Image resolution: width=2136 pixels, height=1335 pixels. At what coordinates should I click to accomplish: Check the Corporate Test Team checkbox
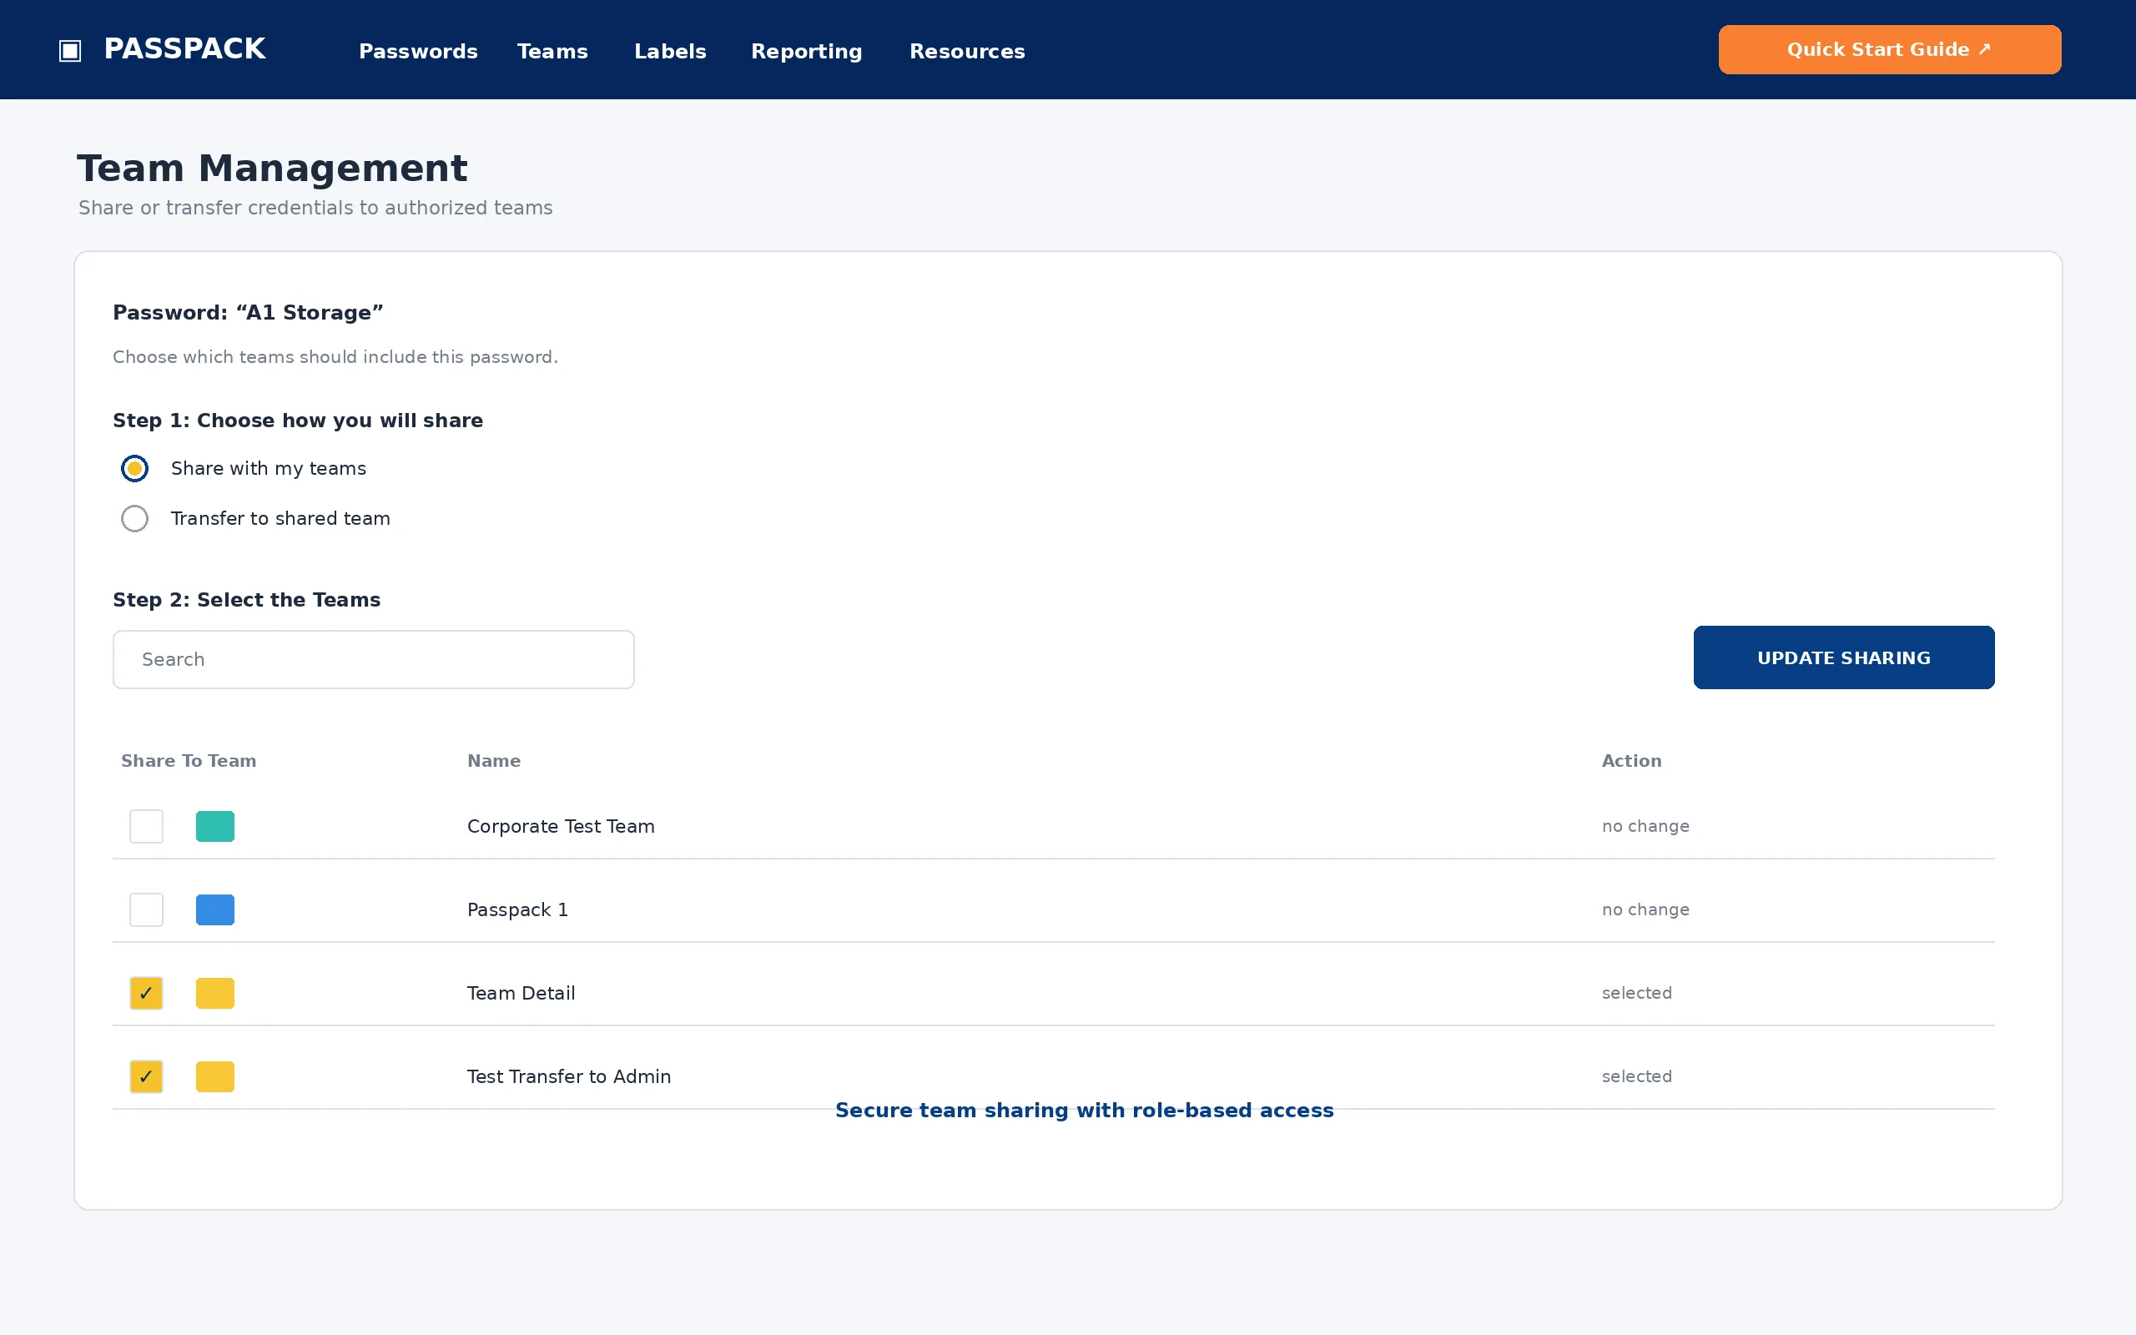click(x=147, y=826)
